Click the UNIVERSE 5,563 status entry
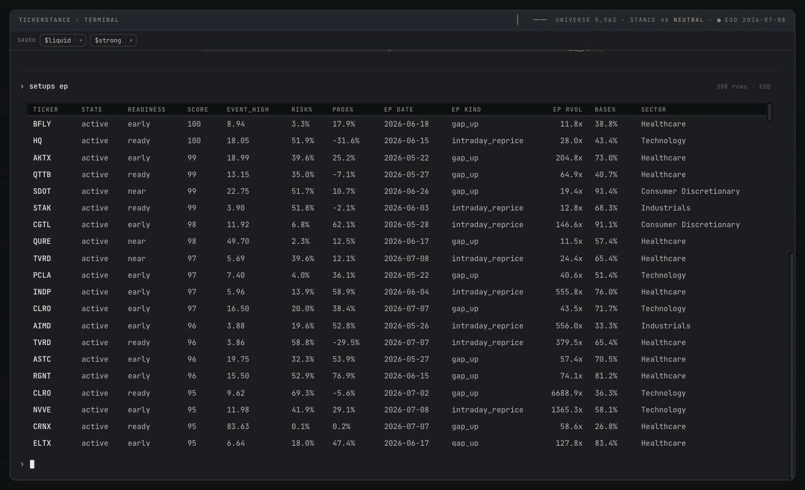 (586, 20)
